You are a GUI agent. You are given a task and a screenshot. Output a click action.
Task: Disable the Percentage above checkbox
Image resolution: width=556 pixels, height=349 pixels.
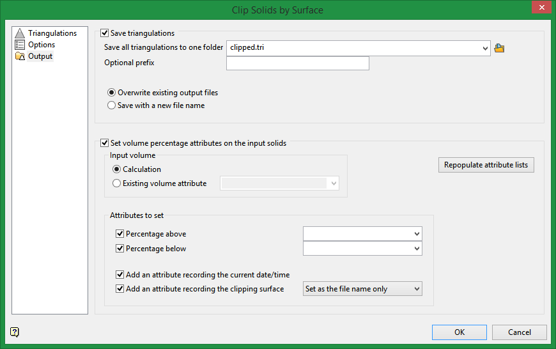pos(120,234)
